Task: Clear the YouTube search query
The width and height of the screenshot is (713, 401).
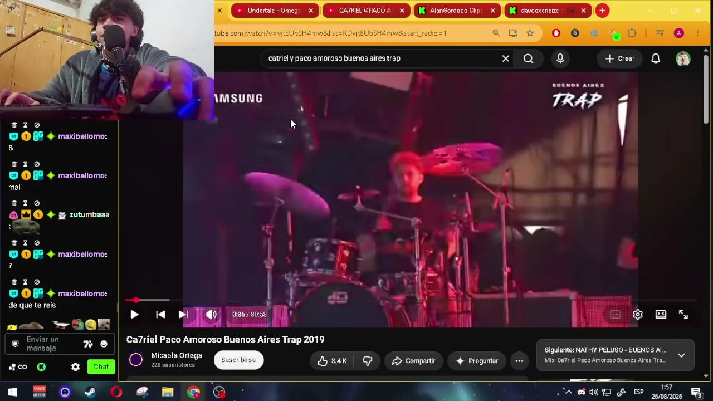Action: pos(506,58)
